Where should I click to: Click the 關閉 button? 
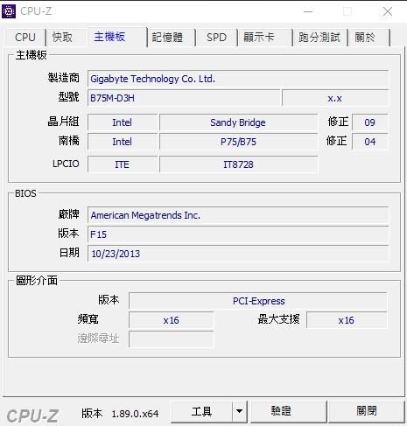[x=367, y=412]
